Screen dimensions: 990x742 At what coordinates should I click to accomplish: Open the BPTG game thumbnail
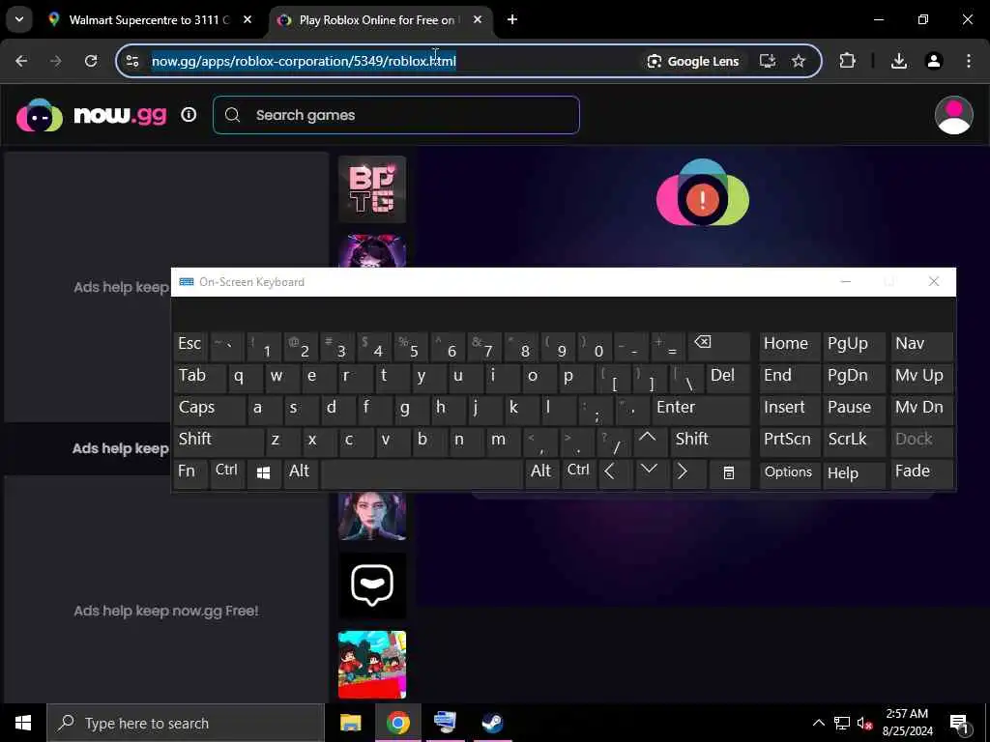click(372, 189)
